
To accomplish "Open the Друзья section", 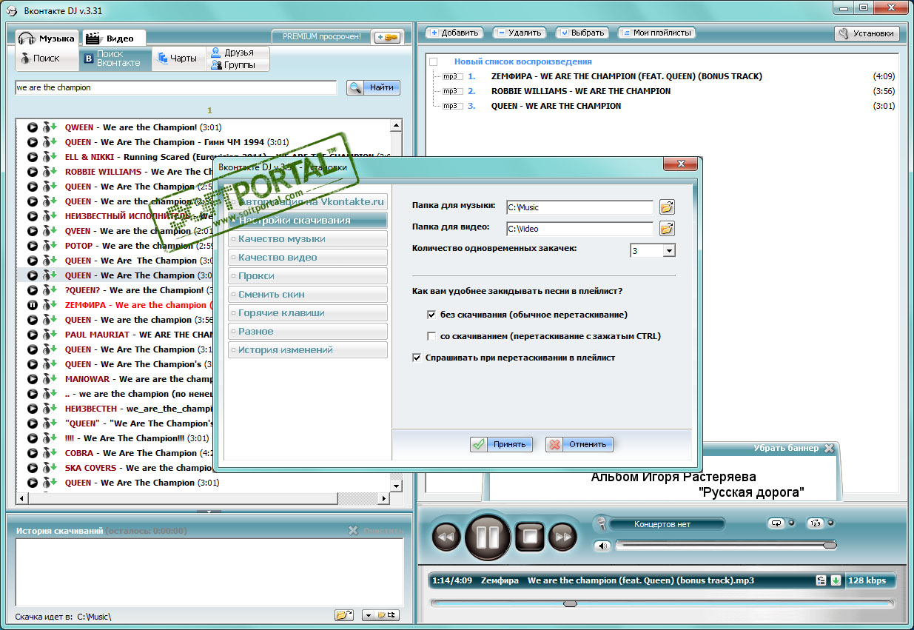I will (238, 53).
